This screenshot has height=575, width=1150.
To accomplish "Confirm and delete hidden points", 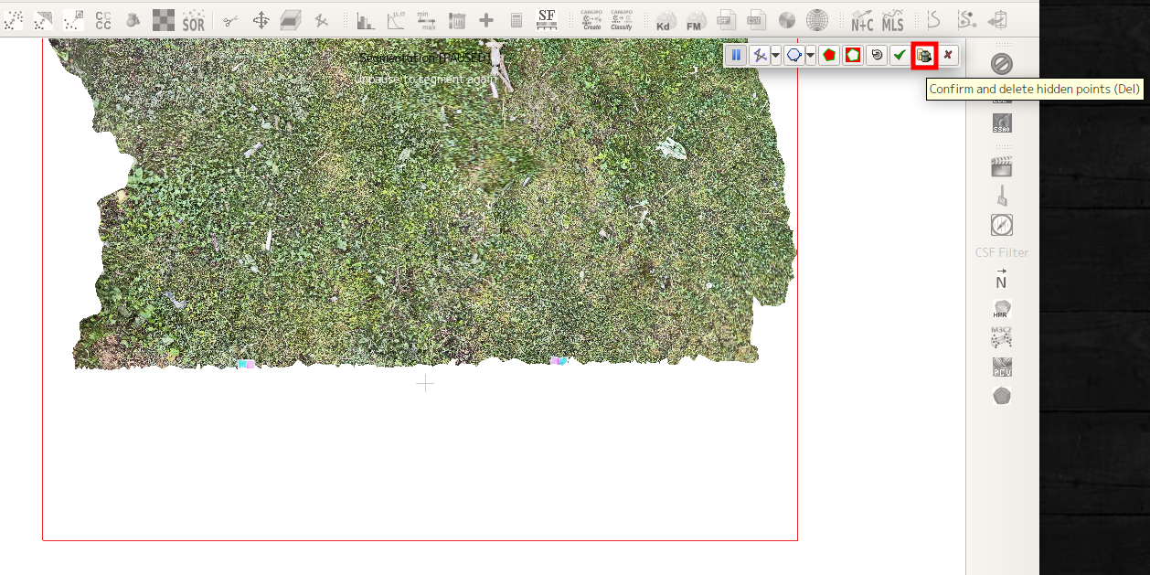I will click(x=924, y=55).
